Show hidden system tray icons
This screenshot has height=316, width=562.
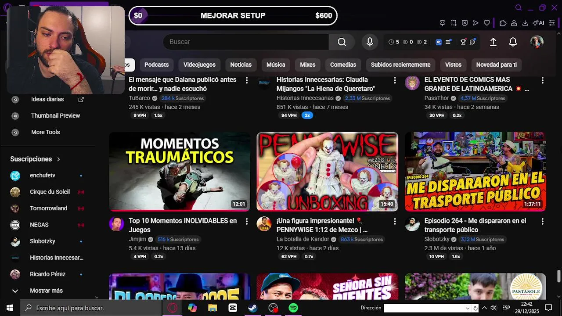click(x=484, y=308)
